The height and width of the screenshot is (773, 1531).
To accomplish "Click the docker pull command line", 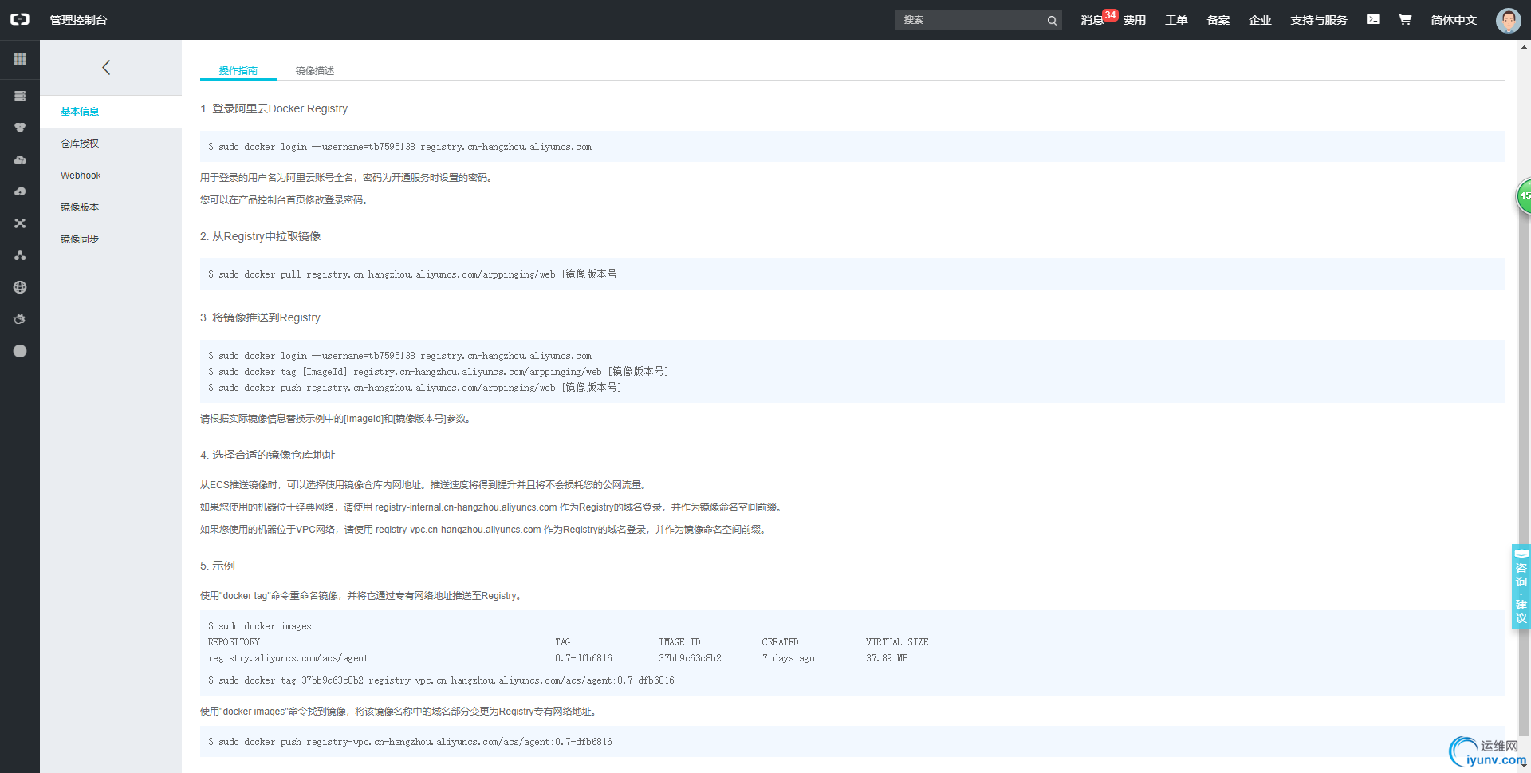I will click(415, 274).
